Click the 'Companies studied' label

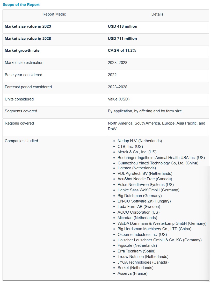[x=21, y=141]
